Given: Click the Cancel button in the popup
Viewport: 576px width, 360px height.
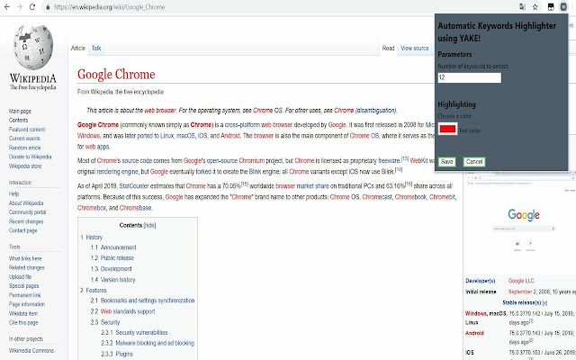Looking at the screenshot, I should (x=474, y=162).
